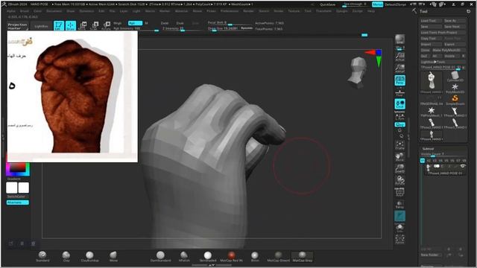
Task: Select the Edit mode button
Action: click(59, 25)
